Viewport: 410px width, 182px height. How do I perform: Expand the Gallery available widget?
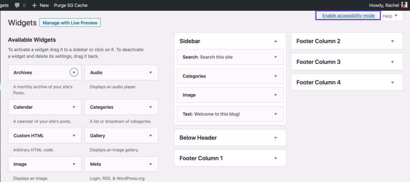point(151,136)
